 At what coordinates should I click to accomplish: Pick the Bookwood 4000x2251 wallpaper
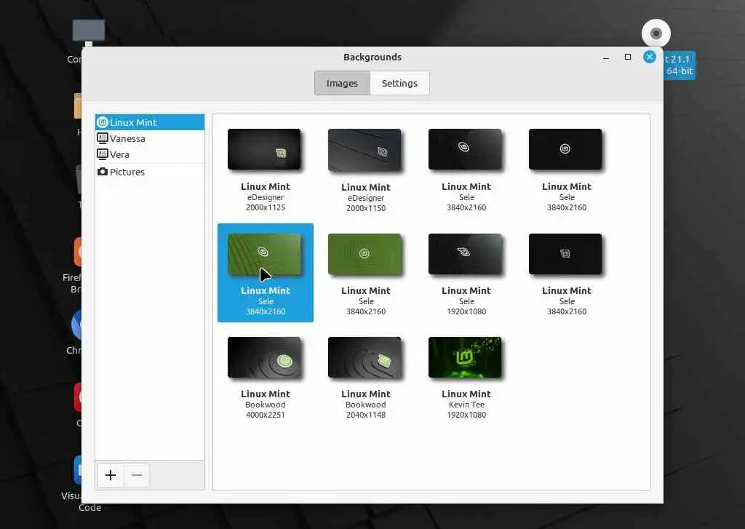click(x=264, y=357)
